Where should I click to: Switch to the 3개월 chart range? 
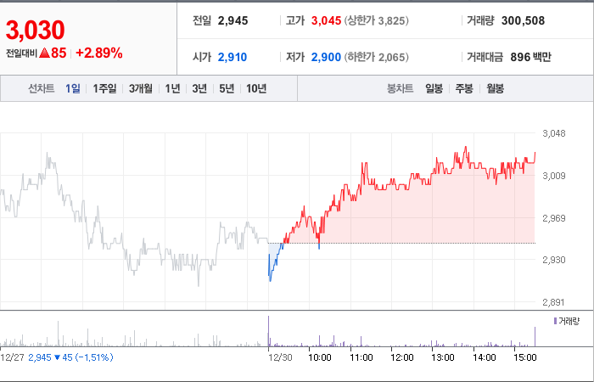click(141, 88)
